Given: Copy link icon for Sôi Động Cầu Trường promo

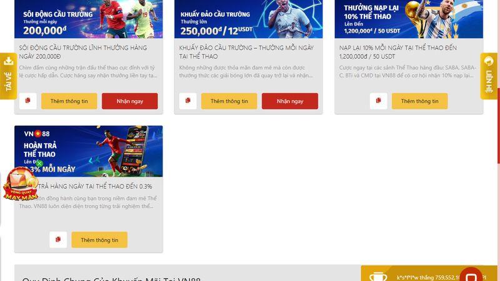Looking at the screenshot, I should pos(27,101).
